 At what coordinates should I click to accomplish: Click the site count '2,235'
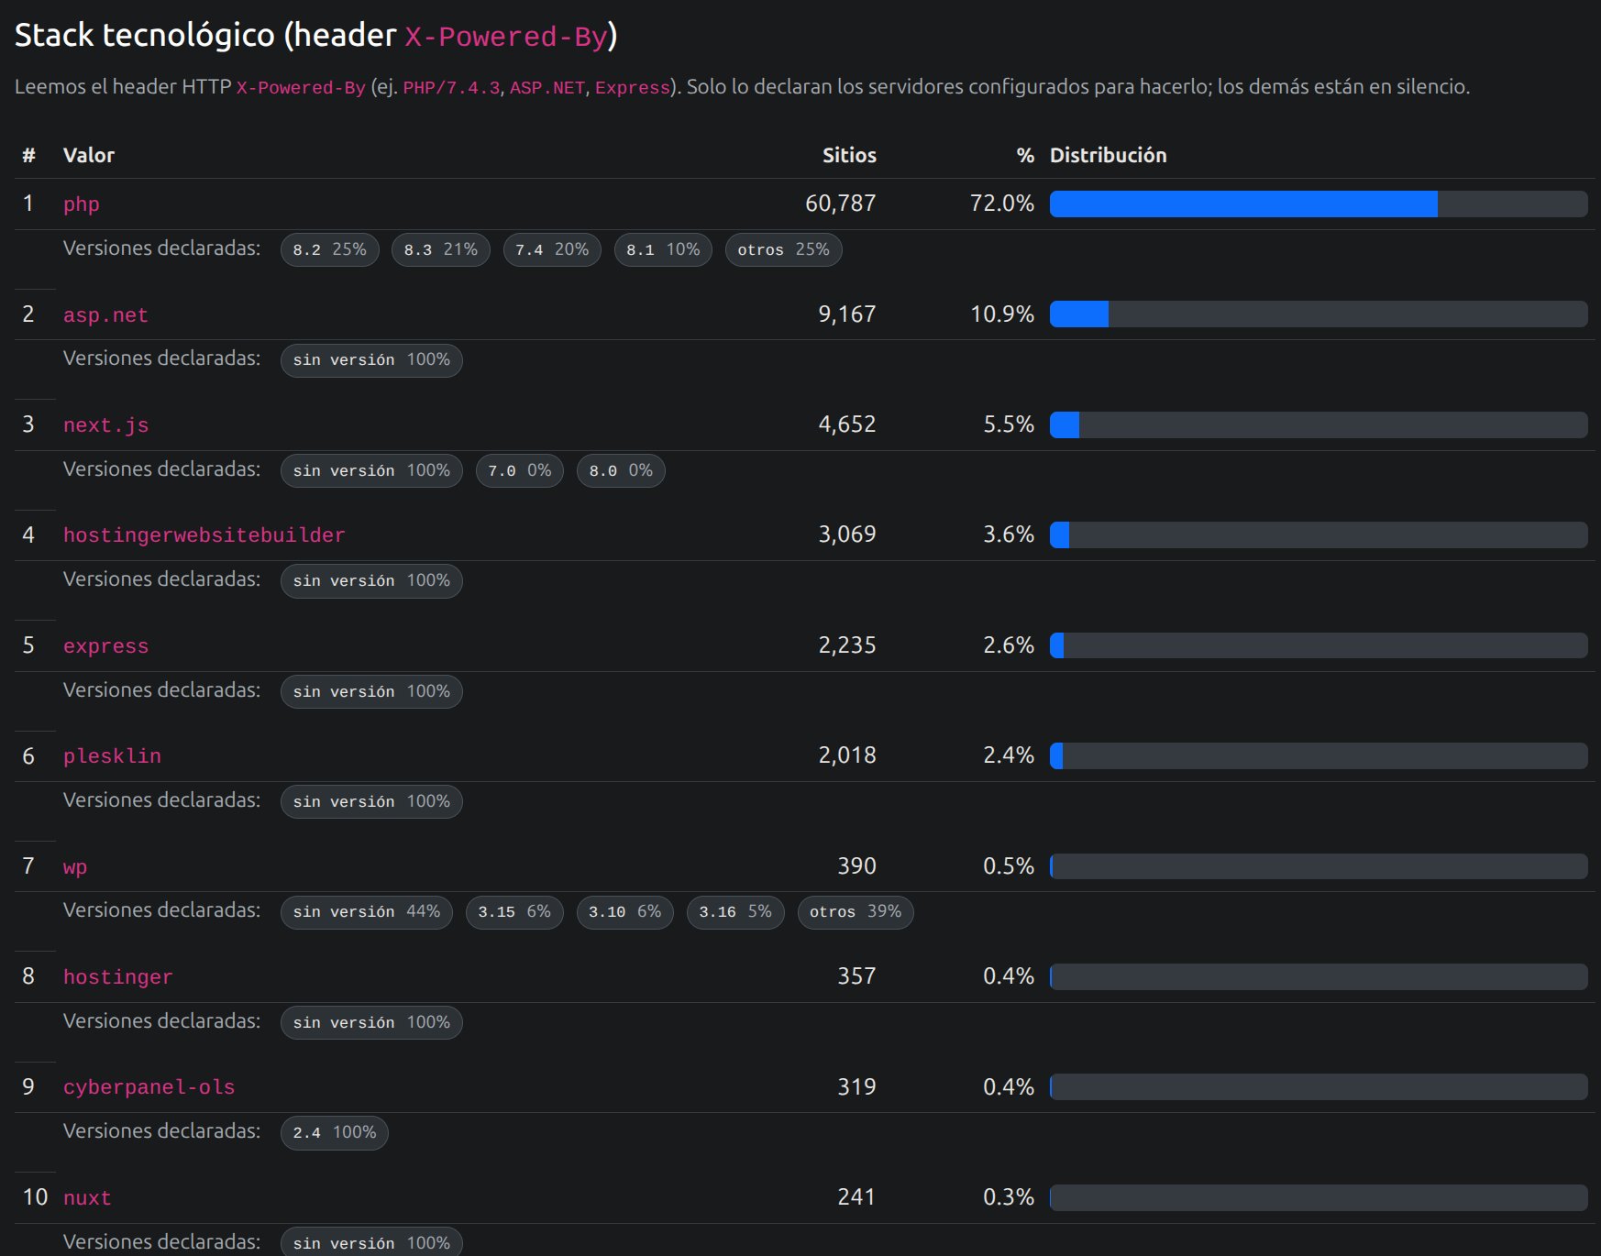click(847, 645)
